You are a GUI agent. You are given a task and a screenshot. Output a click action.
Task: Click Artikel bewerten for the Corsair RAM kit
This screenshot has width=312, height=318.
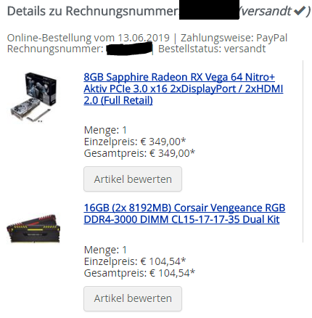(x=133, y=298)
